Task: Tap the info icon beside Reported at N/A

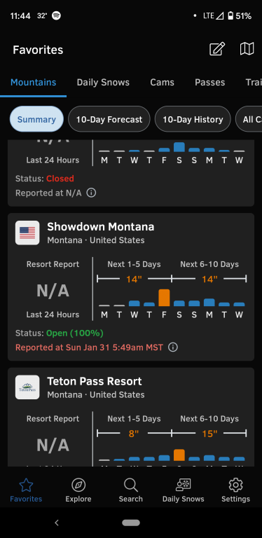Action: (x=91, y=193)
